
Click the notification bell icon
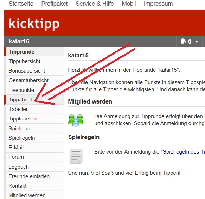point(183,41)
